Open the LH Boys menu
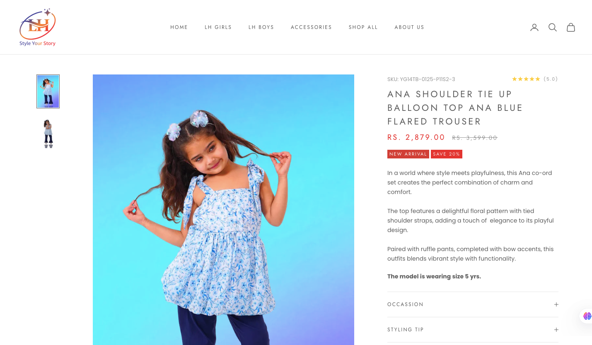592x345 pixels. click(261, 27)
